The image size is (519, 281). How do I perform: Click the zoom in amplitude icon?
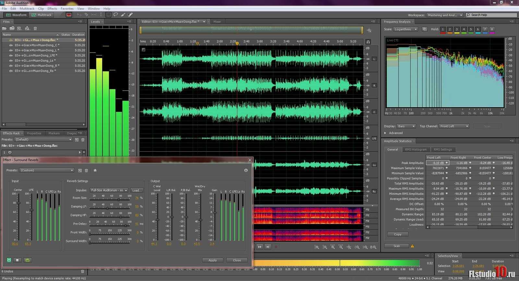point(317,247)
